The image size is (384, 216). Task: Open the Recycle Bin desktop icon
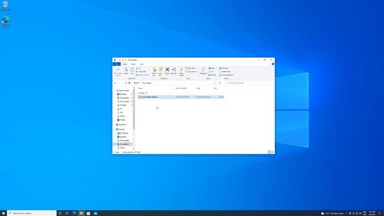(5, 6)
